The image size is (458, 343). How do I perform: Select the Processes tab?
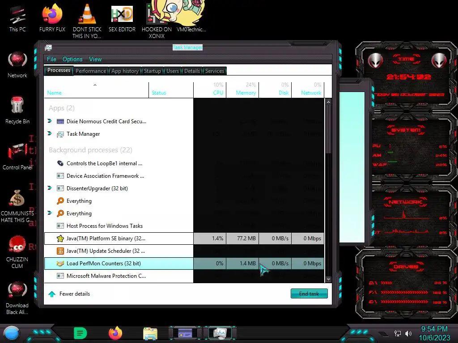59,70
